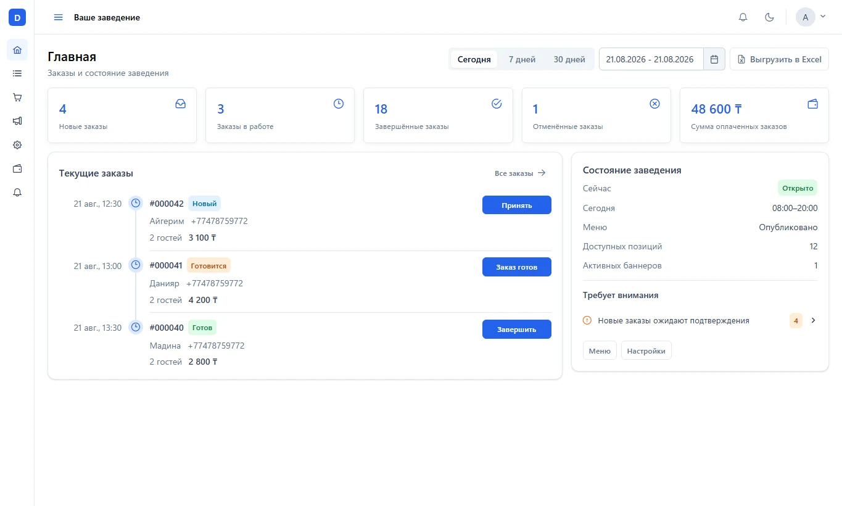
Task: Click the Сумма оплаченных заказов card
Action: pyautogui.click(x=754, y=115)
